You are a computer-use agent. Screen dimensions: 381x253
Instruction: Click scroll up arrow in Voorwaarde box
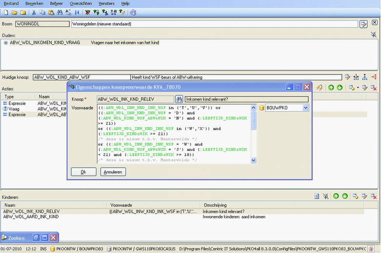click(x=253, y=108)
